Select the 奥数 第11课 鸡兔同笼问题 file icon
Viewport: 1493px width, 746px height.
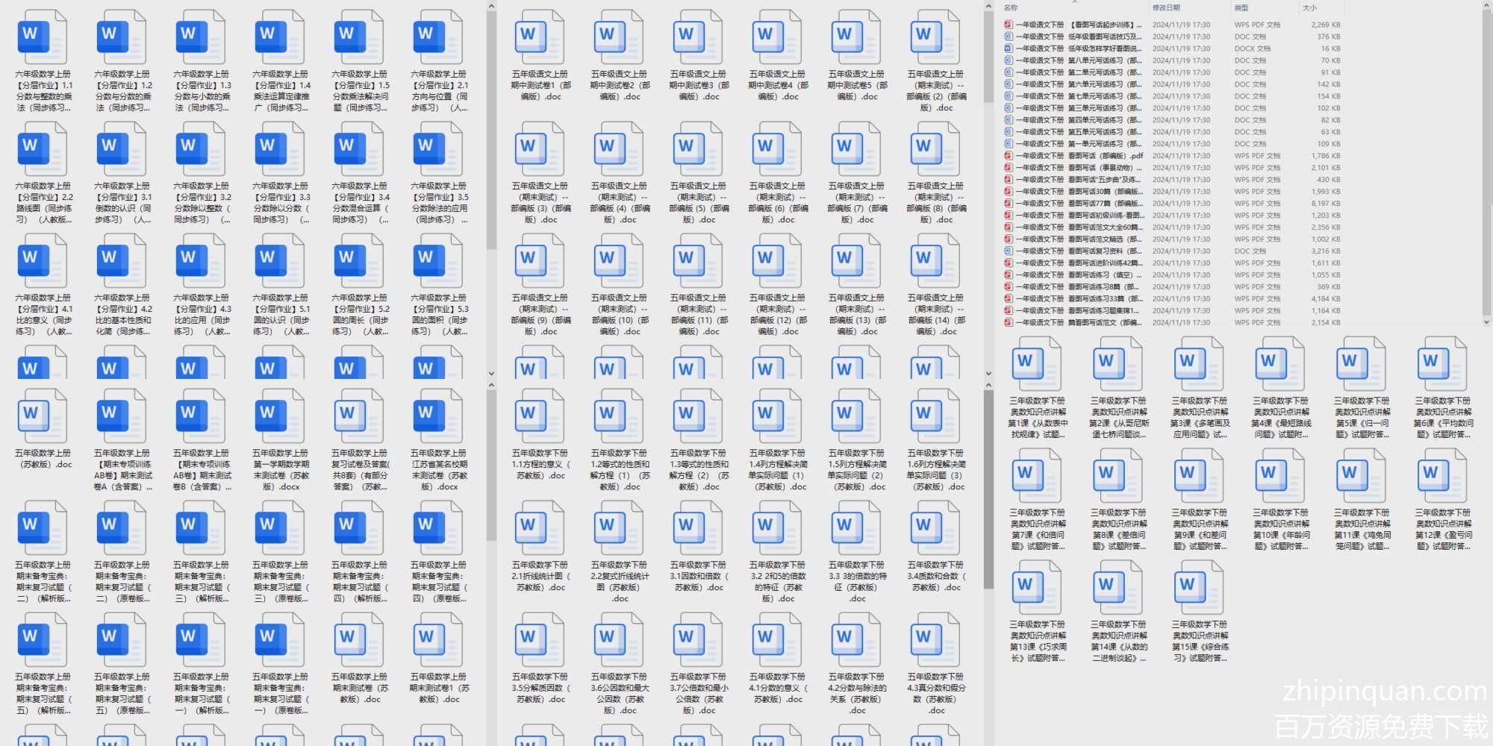click(1362, 475)
